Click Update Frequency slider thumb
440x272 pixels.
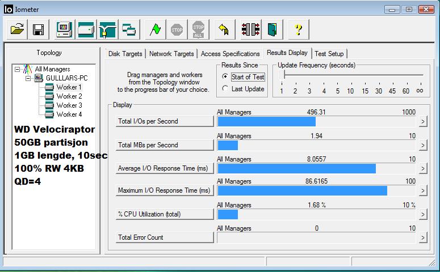(282, 75)
